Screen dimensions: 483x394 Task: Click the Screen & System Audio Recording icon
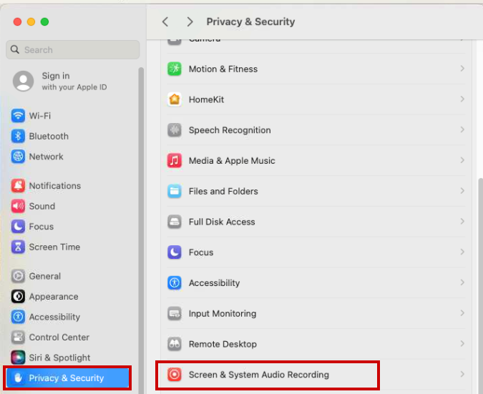[x=175, y=375]
